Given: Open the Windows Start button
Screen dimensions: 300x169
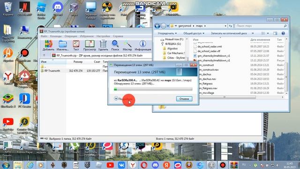Looking at the screenshot, I should 6,165.
